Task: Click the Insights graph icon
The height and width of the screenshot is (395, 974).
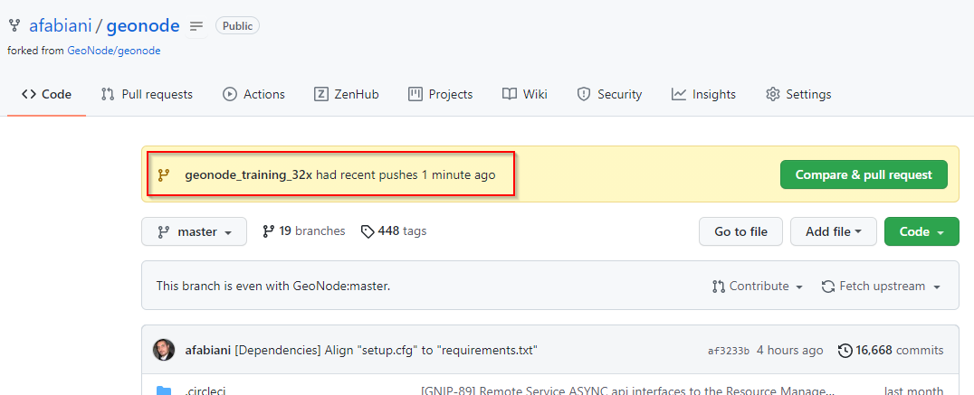Action: click(678, 94)
